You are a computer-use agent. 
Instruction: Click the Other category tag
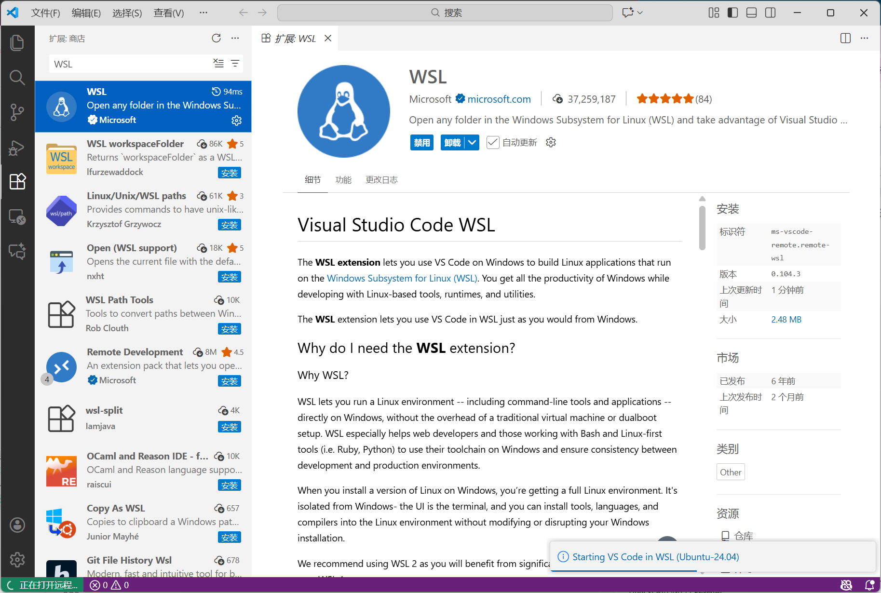pos(731,472)
